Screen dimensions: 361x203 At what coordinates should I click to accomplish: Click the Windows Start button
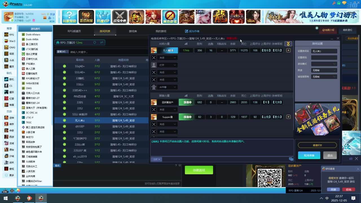click(x=5, y=198)
